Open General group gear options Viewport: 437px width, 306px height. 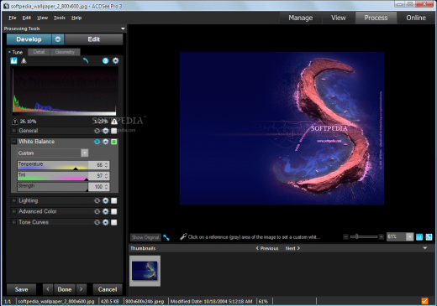[105, 131]
